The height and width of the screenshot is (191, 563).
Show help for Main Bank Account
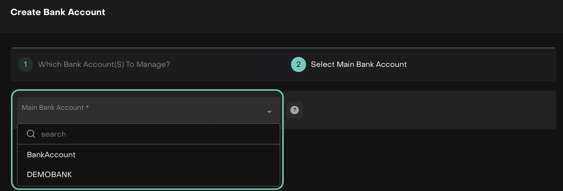click(294, 110)
